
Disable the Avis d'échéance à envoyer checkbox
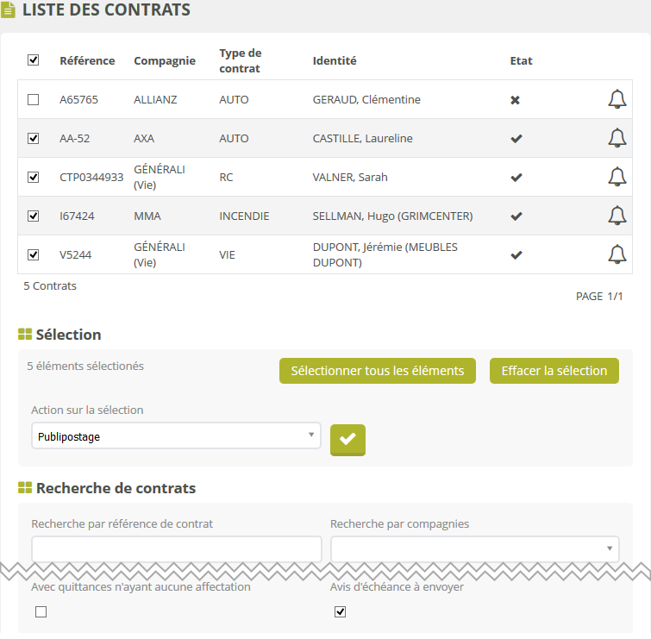pyautogui.click(x=340, y=612)
